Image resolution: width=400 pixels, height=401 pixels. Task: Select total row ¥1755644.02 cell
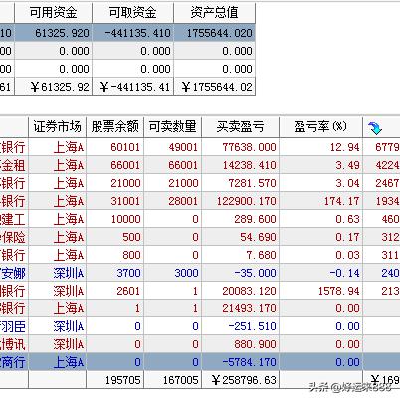[x=214, y=87]
